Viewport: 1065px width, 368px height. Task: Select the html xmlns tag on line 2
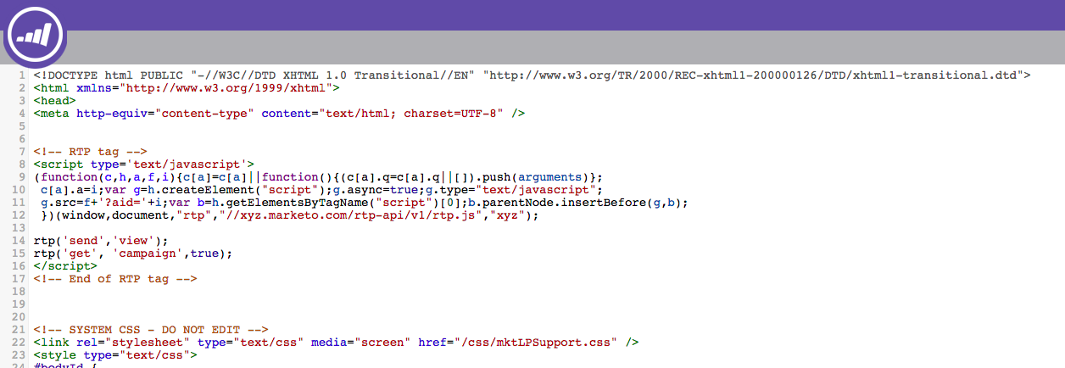pyautogui.click(x=187, y=87)
